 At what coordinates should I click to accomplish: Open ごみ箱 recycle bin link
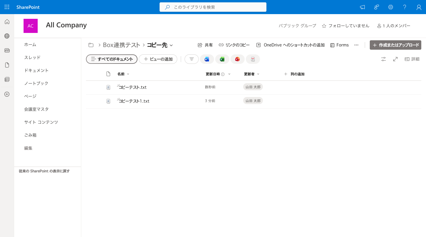pos(30,135)
